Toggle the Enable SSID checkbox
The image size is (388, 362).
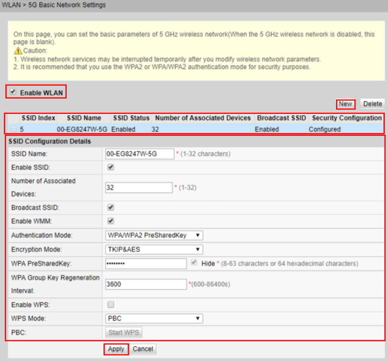[111, 167]
